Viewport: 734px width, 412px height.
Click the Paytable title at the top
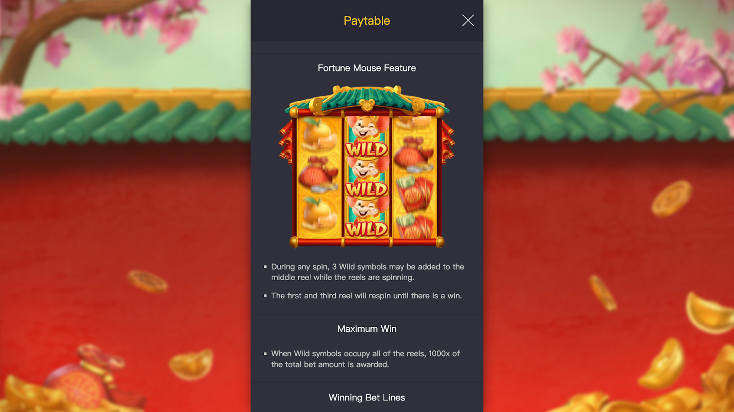coord(367,21)
